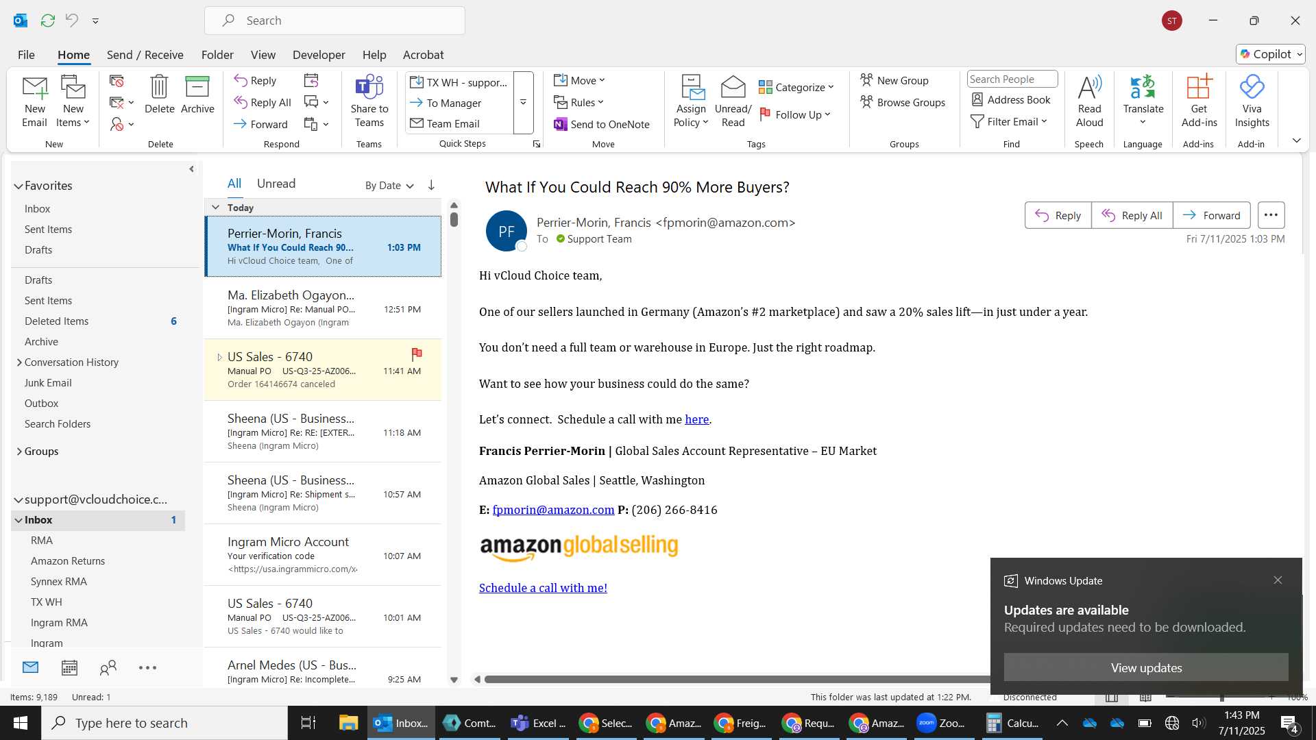Click the message list scrollbar thumb
The image size is (1316, 740).
(x=454, y=219)
